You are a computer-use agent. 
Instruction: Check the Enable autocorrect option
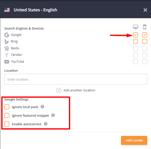coord(7,124)
